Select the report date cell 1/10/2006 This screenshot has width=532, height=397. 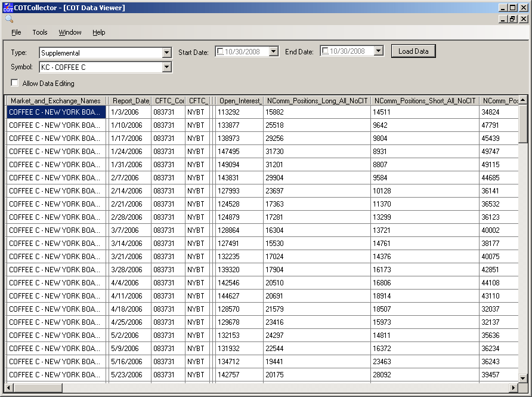tap(130, 125)
